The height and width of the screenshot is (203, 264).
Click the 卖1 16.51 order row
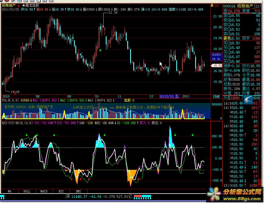[x=242, y=34]
